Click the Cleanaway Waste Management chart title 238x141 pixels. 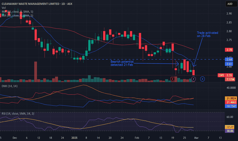37,4
